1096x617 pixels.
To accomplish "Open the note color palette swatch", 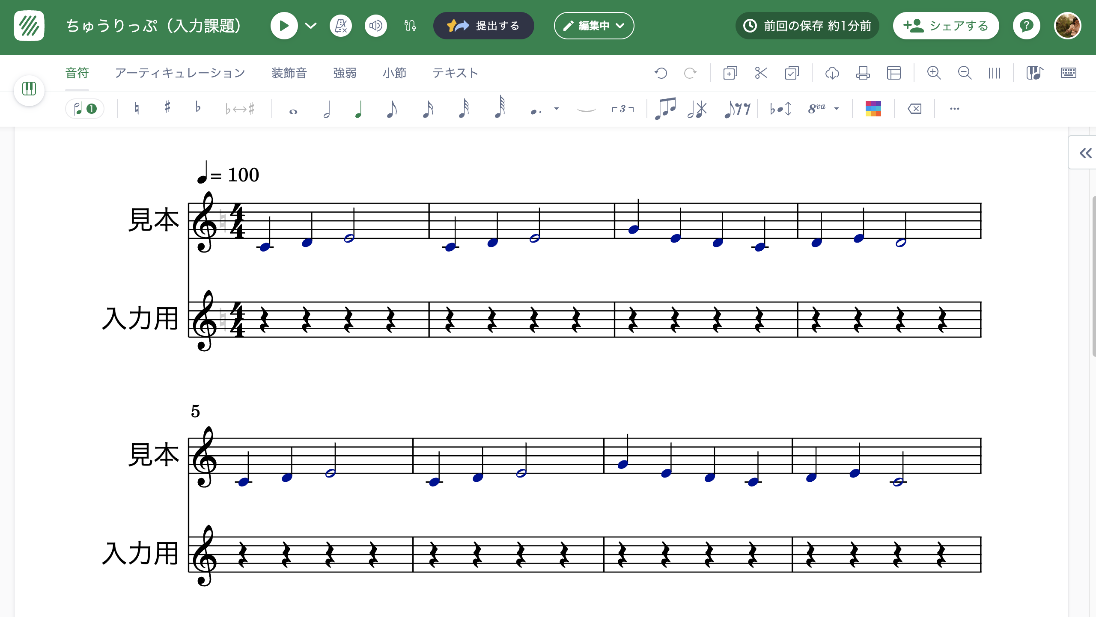I will pos(873,109).
